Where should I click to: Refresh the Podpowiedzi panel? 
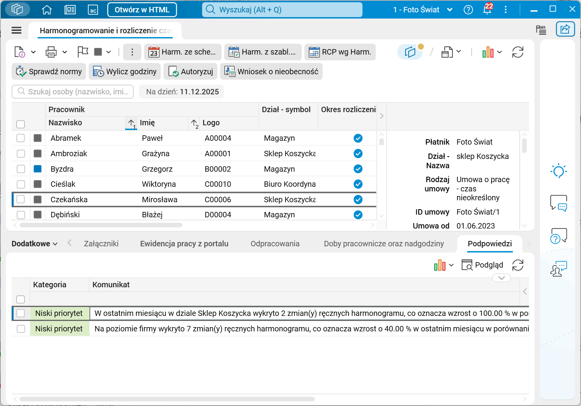click(518, 265)
